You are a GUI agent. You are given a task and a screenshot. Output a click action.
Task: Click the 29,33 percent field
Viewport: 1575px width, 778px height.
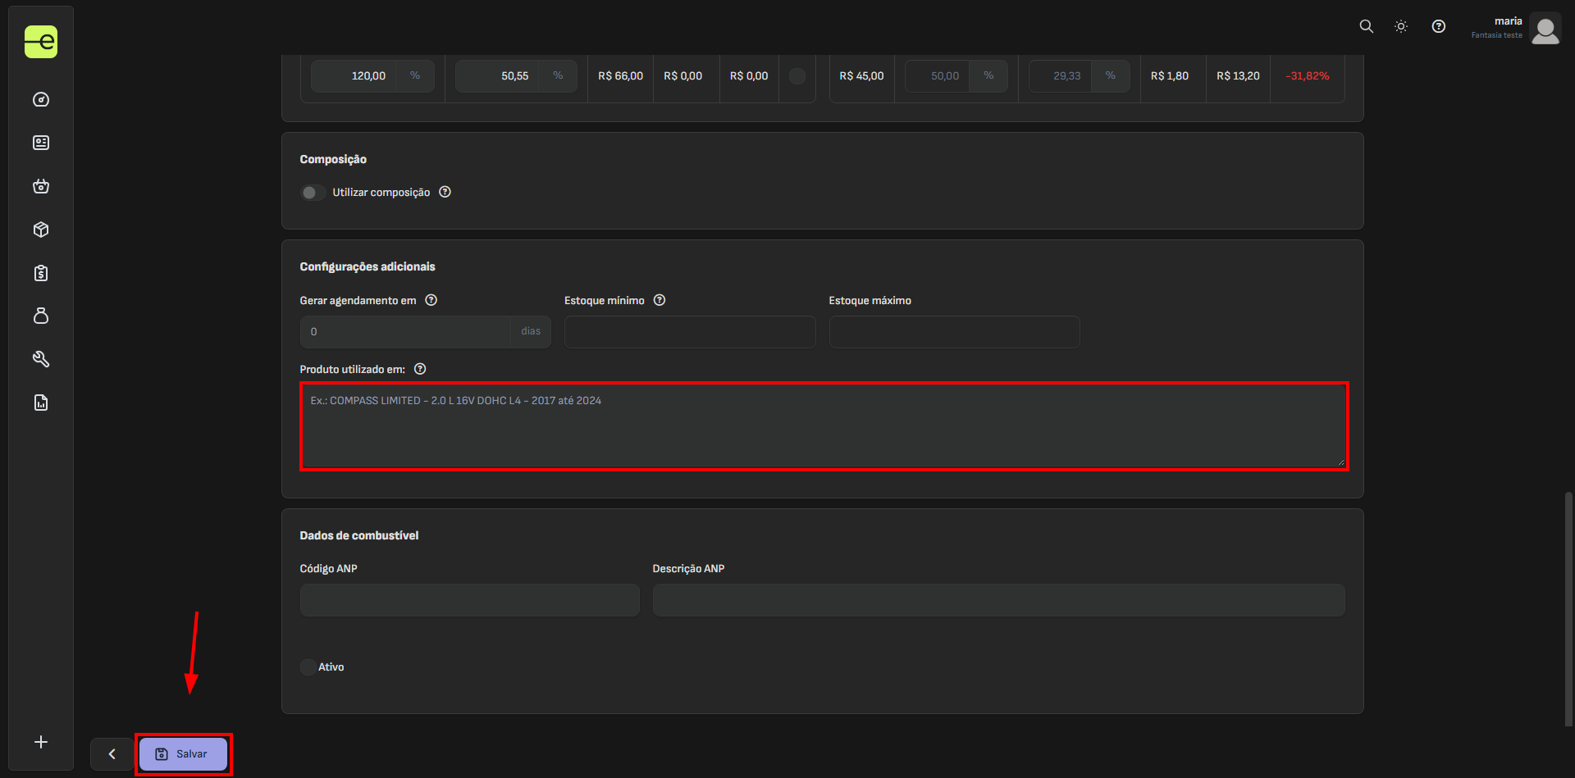point(1060,76)
